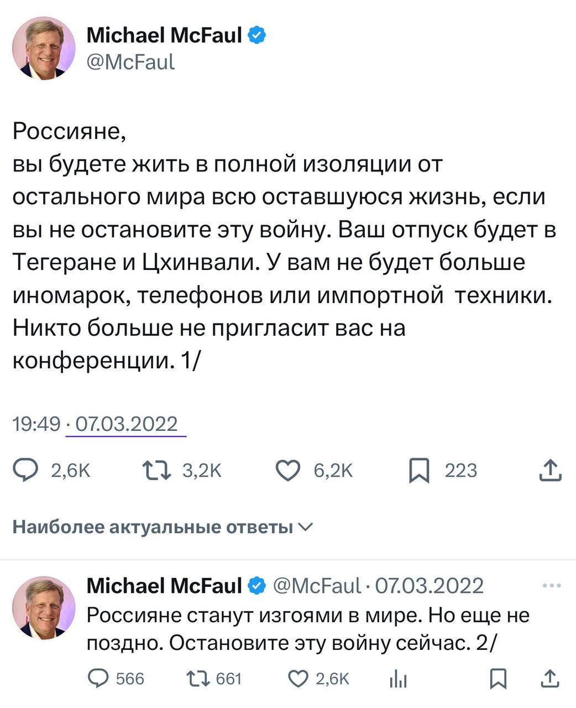Click the verified badge next to header name
Image resolution: width=576 pixels, height=708 pixels.
pos(257,35)
